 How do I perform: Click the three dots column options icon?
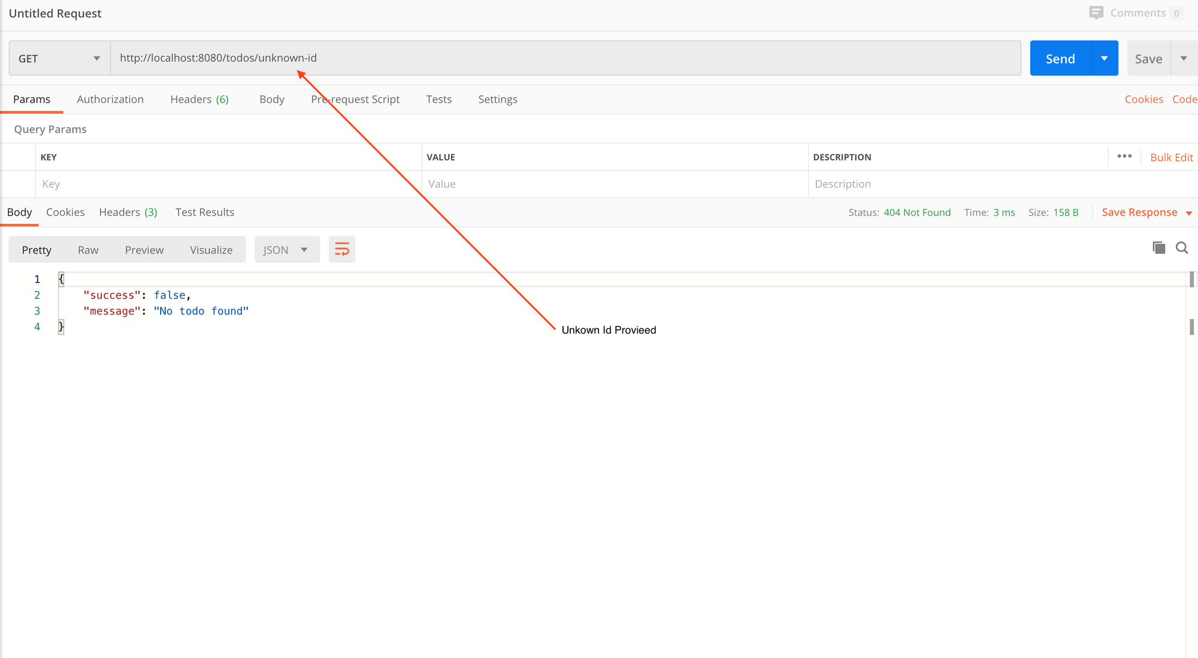pos(1124,156)
